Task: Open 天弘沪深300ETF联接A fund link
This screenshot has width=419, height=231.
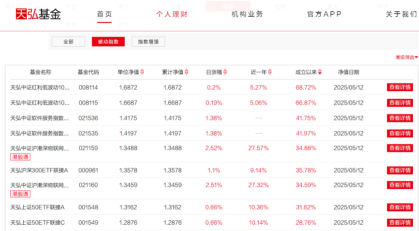Action: [x=39, y=170]
